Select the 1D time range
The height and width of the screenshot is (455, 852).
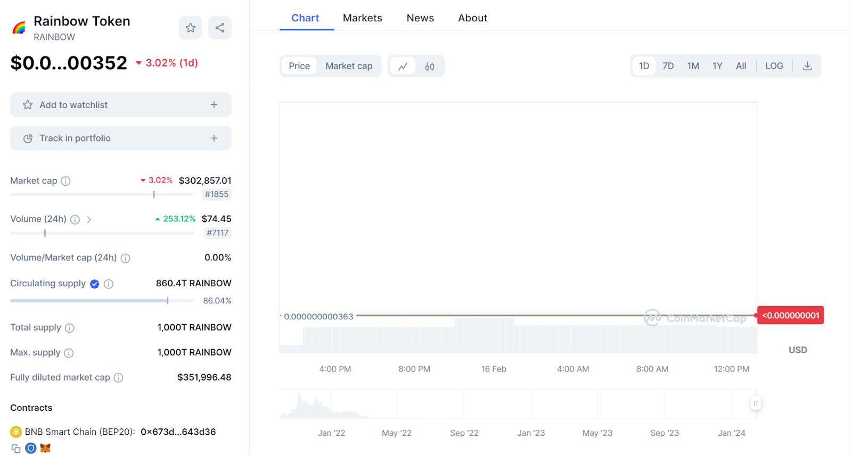[644, 66]
